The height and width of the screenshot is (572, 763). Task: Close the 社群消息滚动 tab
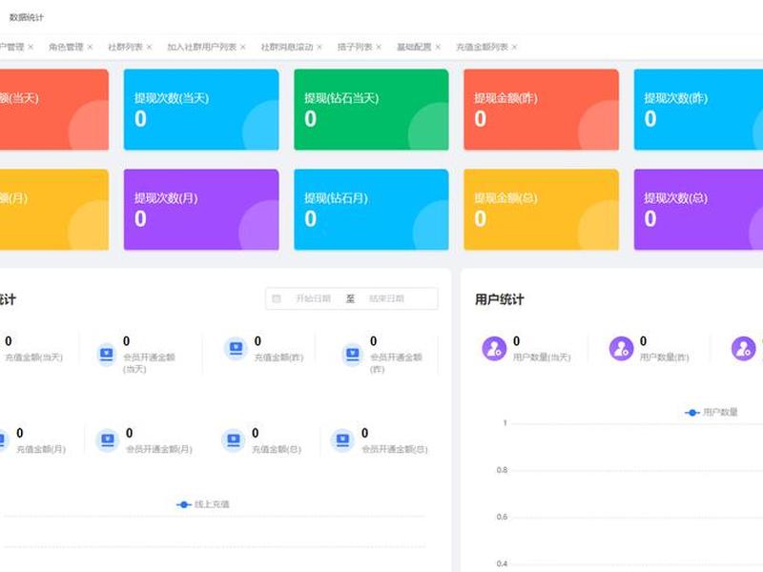[x=320, y=47]
